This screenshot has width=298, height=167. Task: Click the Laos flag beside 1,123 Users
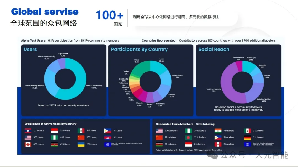coord(28,131)
